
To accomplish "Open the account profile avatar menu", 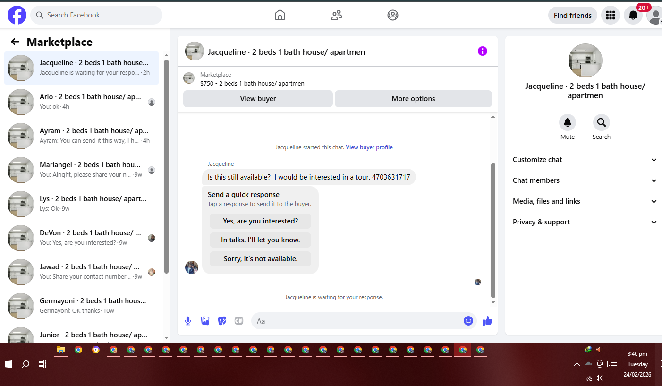I will click(x=655, y=15).
